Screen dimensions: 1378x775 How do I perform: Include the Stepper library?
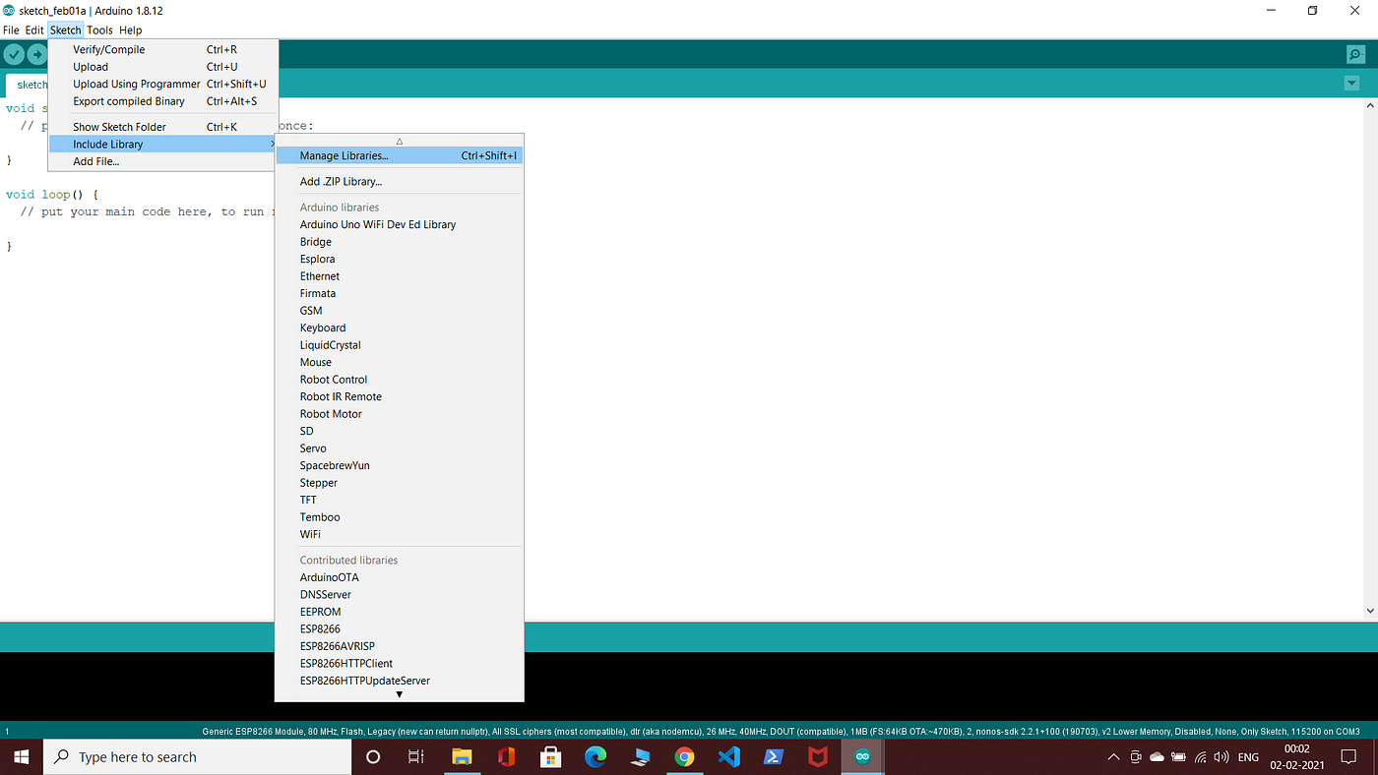point(399,483)
